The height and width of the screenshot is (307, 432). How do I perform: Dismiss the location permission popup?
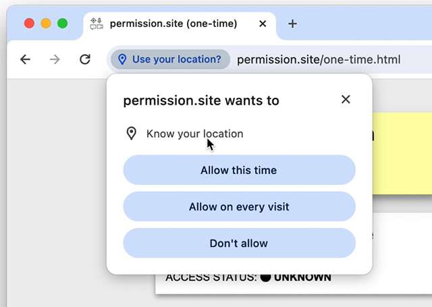tap(346, 99)
